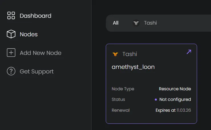Viewport: 211px width, 130px height.
Task: Click the Get Support question mark icon
Action: [x=11, y=71]
